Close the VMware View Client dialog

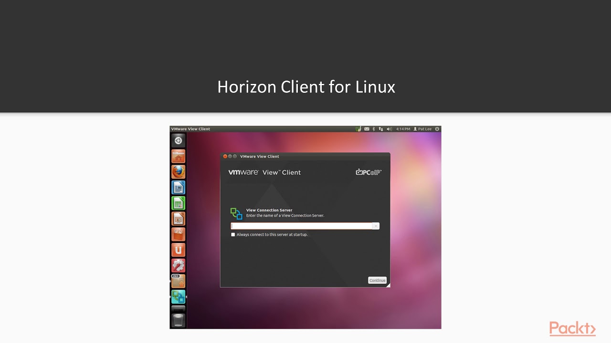[x=225, y=156]
